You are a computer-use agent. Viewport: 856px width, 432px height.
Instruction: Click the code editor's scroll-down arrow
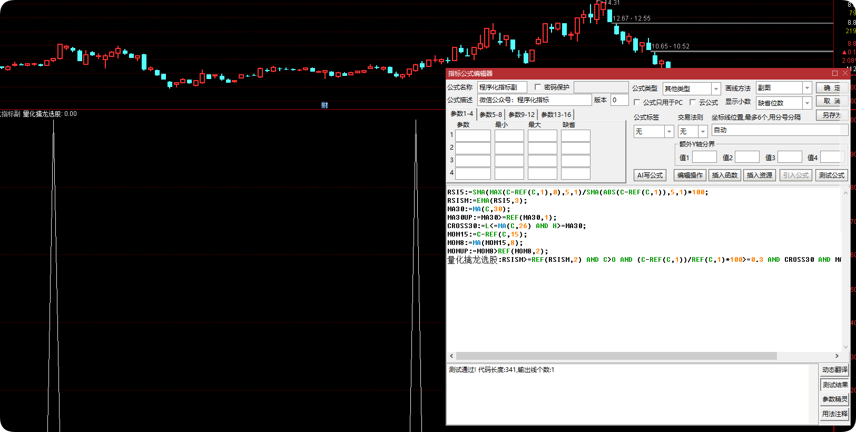(x=846, y=347)
